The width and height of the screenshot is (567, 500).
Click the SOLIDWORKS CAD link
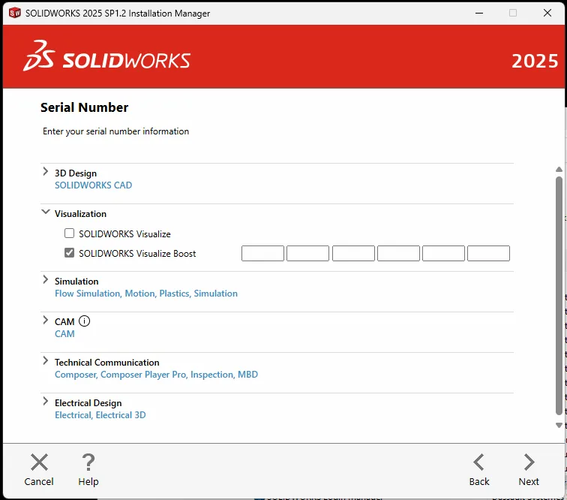[93, 185]
